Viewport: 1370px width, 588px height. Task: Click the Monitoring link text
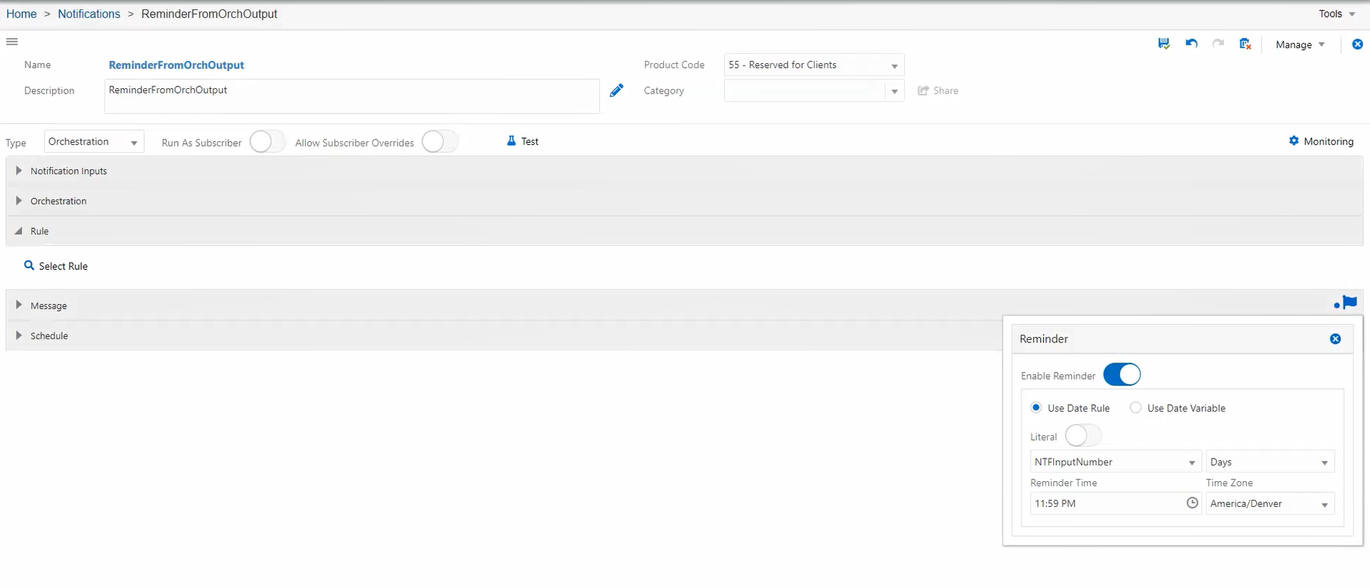click(1329, 141)
